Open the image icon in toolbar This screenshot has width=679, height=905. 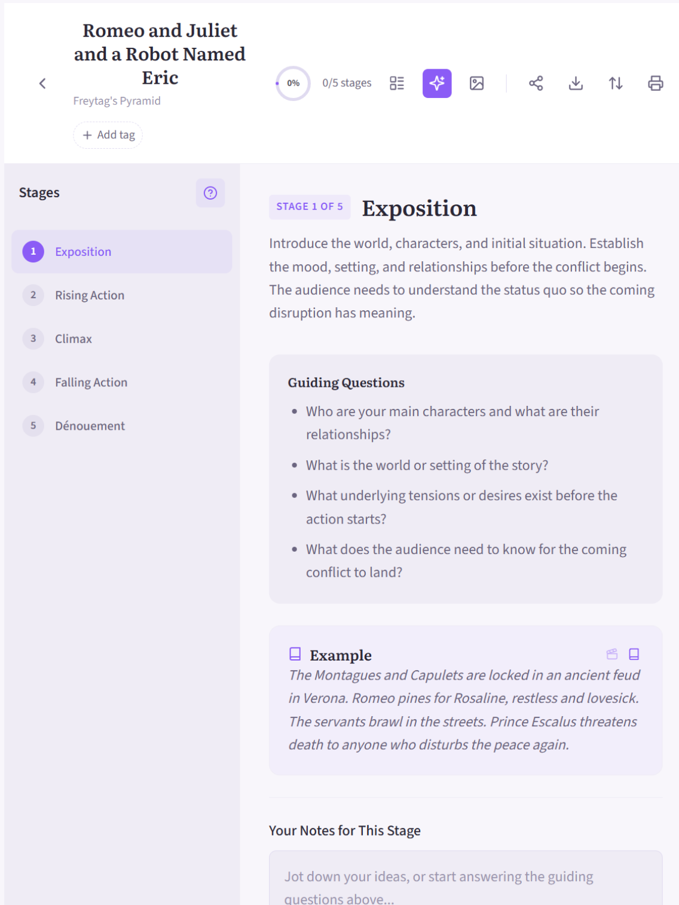click(477, 83)
